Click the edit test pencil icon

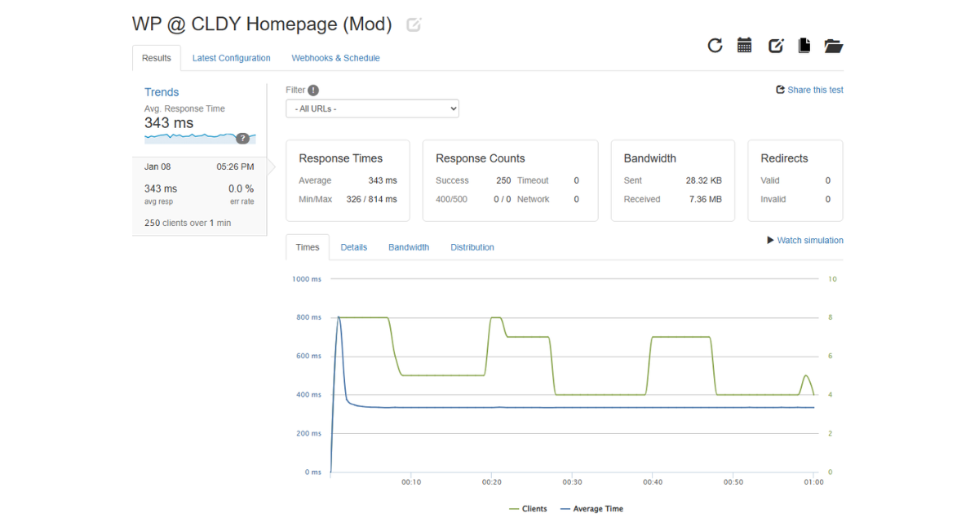pyautogui.click(x=774, y=46)
